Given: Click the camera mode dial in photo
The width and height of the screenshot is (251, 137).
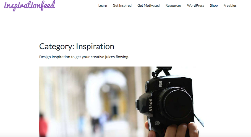Looking at the screenshot, I should tap(147, 86).
